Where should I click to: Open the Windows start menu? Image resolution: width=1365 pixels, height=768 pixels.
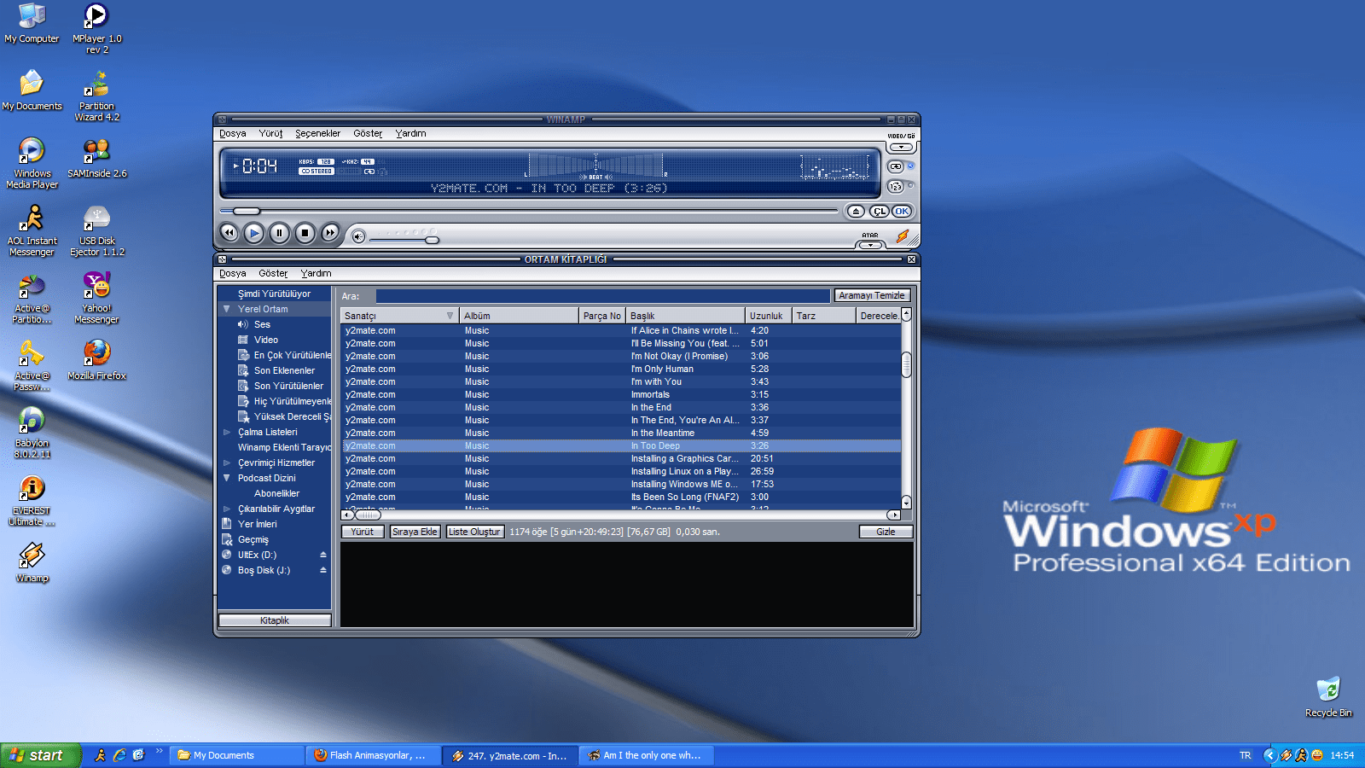tap(40, 755)
